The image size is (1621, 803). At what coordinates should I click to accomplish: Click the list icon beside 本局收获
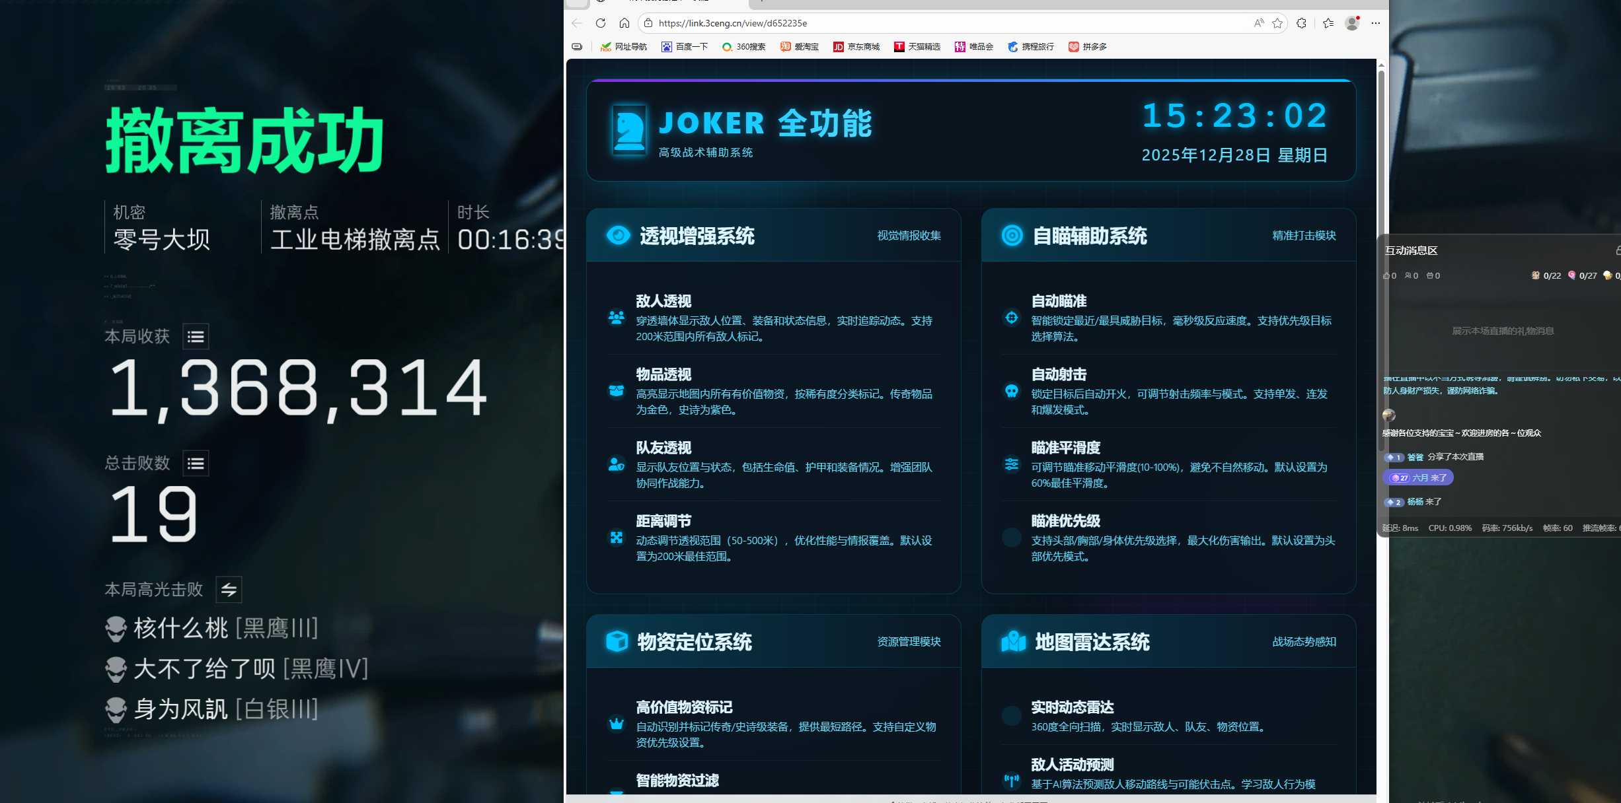pyautogui.click(x=195, y=336)
